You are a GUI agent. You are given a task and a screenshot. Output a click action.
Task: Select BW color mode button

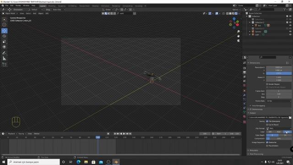click(270, 132)
